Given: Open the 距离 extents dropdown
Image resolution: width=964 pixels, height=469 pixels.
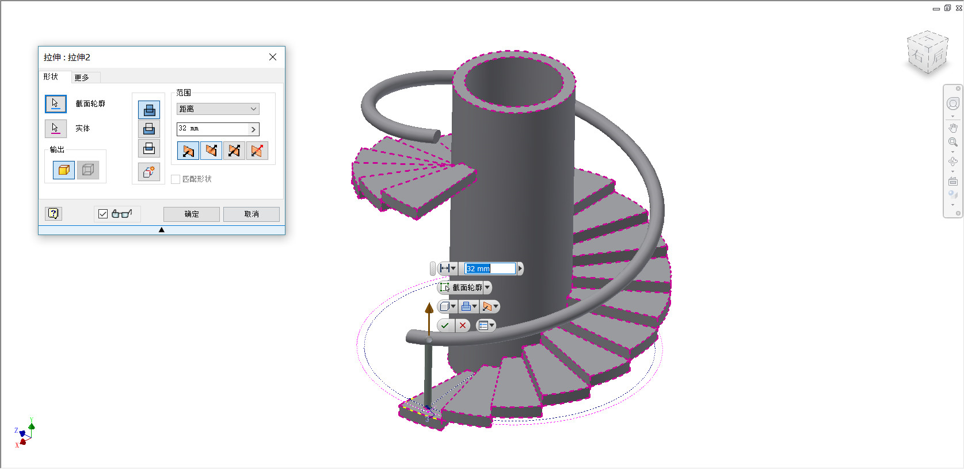Looking at the screenshot, I should [218, 109].
